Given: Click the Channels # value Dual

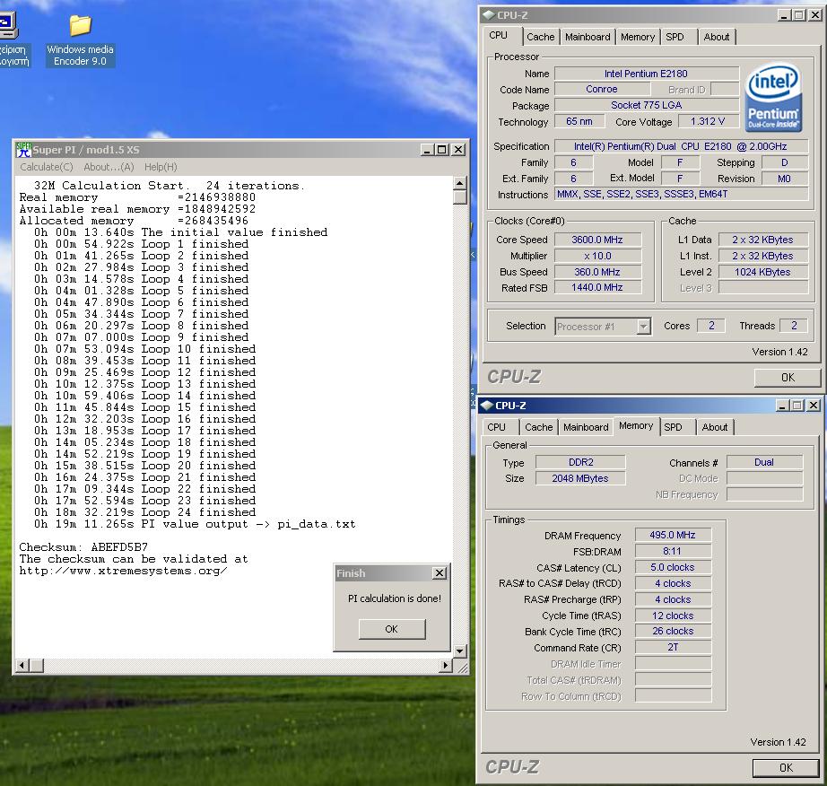Looking at the screenshot, I should (764, 462).
